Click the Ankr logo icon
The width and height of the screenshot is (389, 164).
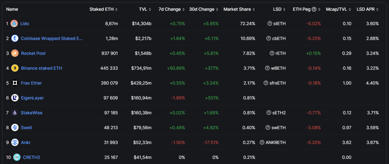[x=15, y=142]
